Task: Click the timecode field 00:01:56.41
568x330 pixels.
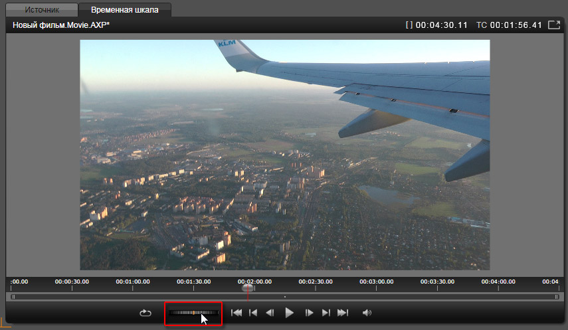Action: point(516,25)
